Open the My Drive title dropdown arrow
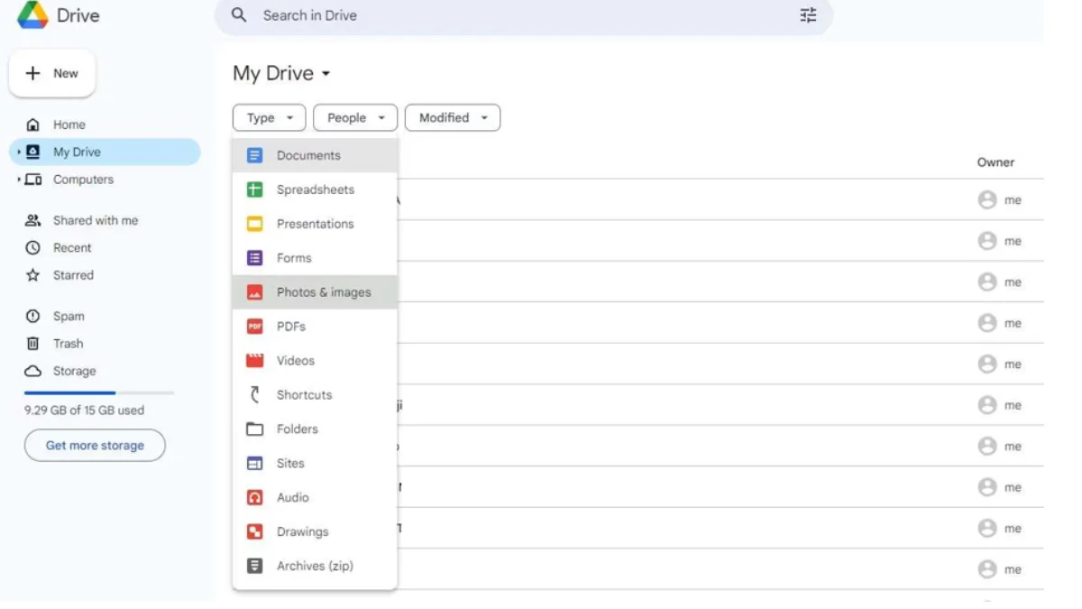Image resolution: width=1082 pixels, height=609 pixels. click(326, 74)
